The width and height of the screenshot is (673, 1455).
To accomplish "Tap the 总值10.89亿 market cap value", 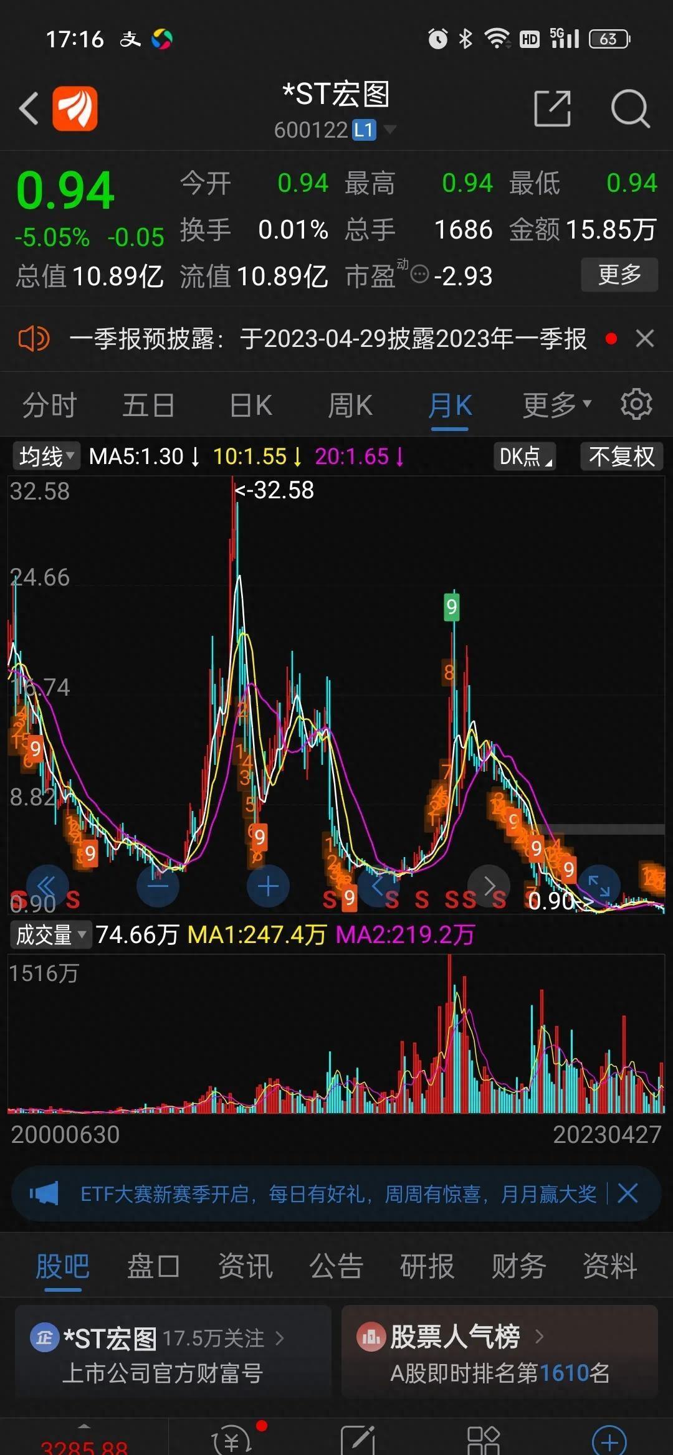I will coord(90,276).
